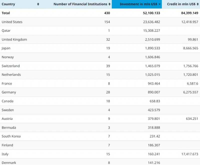This screenshot has height=165, width=200.
Task: Select United Kingdom credit value 99.861
Action: [x=193, y=39]
